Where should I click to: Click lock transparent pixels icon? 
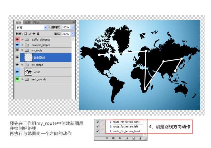point(25,34)
